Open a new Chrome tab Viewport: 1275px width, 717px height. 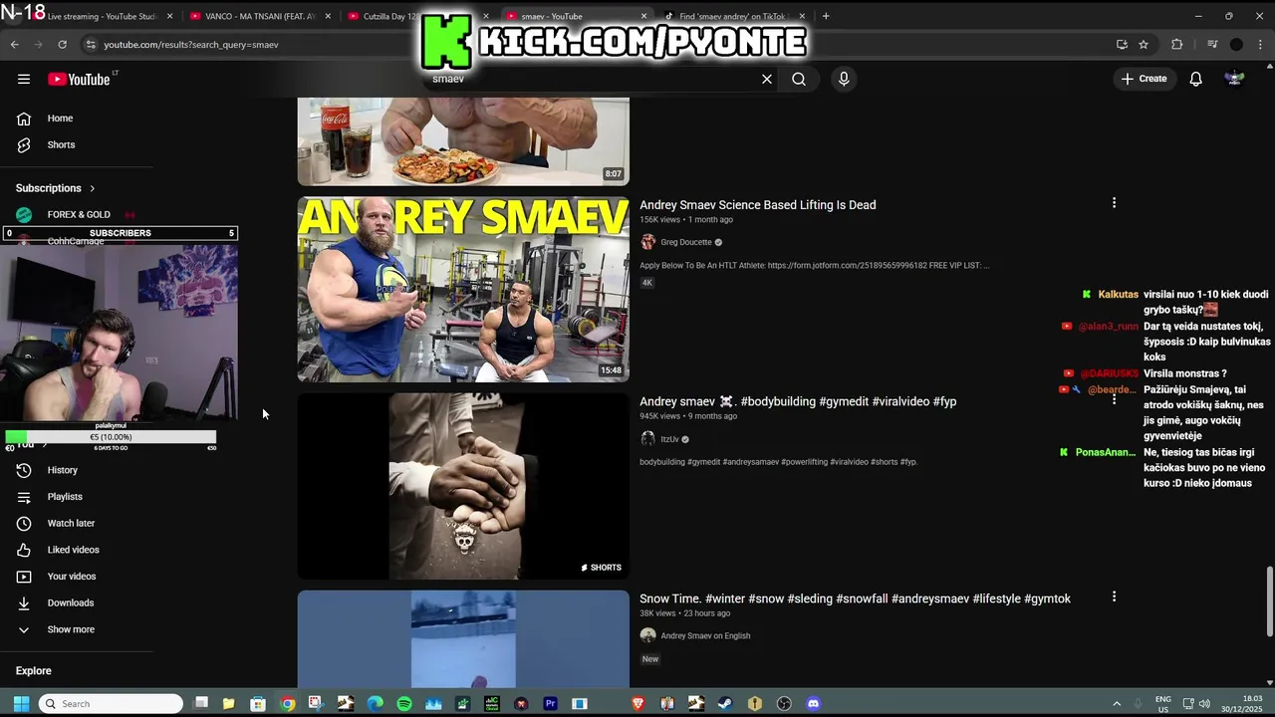pyautogui.click(x=826, y=16)
